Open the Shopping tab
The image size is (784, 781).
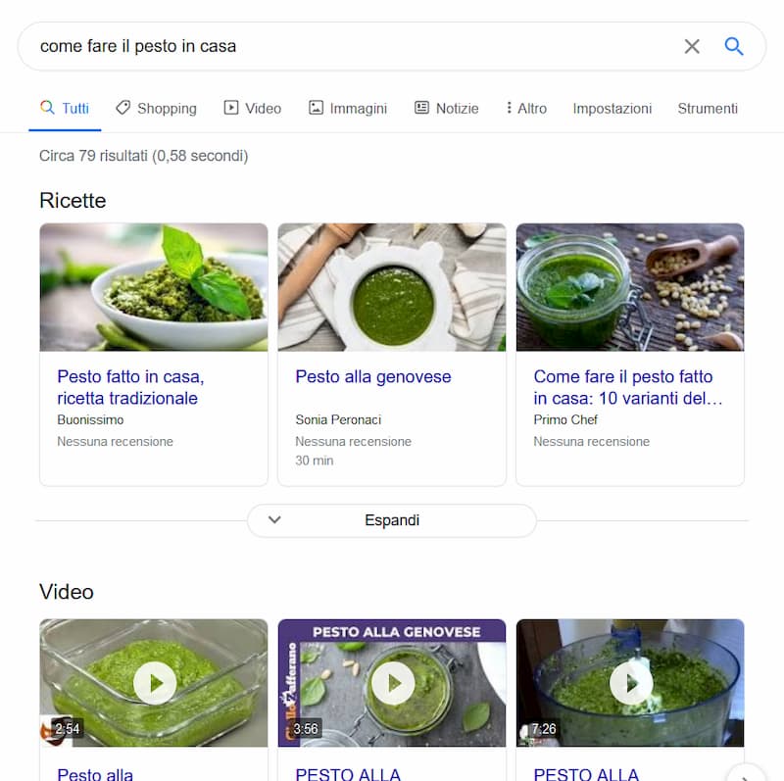[x=156, y=109]
